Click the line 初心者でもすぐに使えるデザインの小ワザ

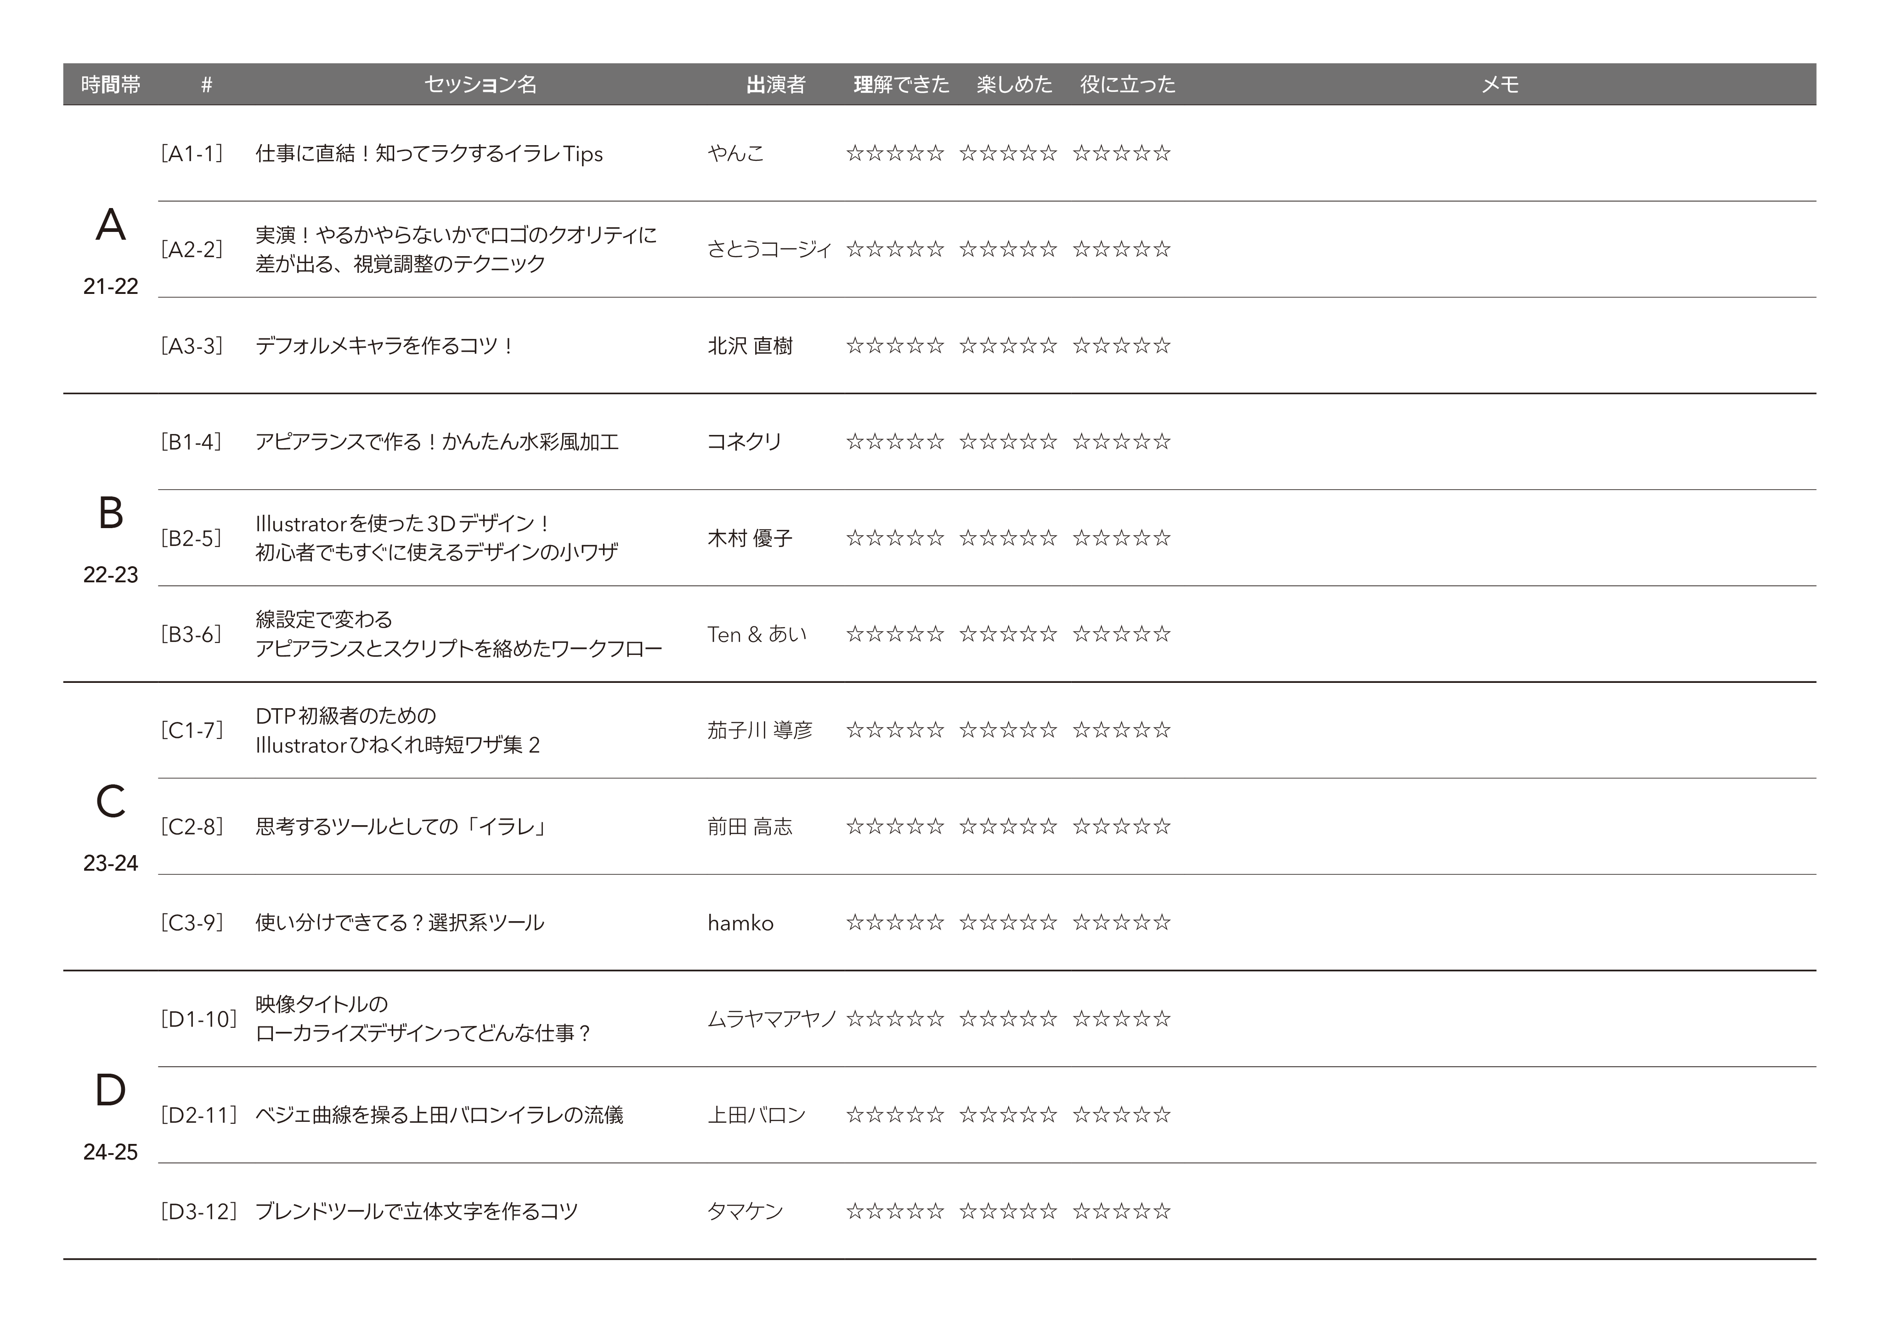click(x=436, y=552)
